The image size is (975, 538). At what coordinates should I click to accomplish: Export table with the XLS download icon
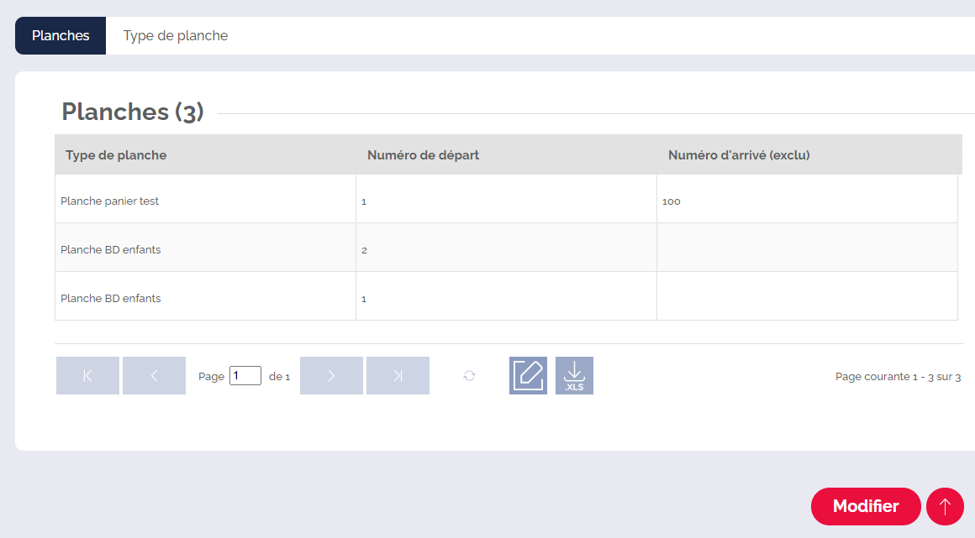[x=574, y=375]
